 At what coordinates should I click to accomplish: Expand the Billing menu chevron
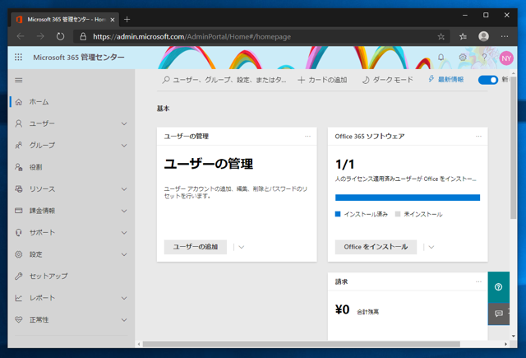pos(124,211)
